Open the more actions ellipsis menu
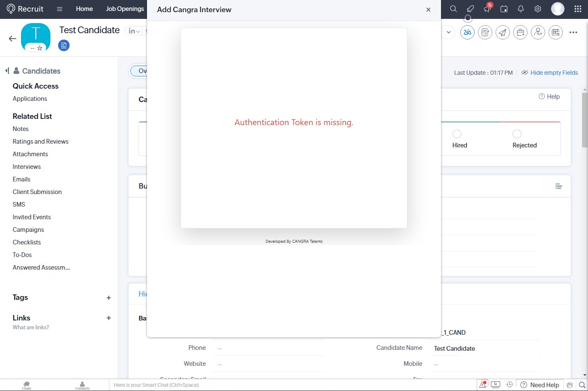 tap(573, 32)
